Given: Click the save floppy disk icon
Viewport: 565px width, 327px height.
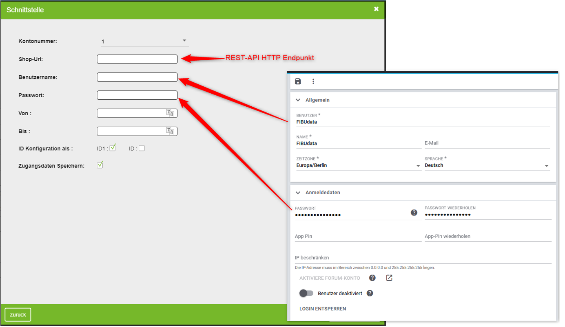Looking at the screenshot, I should click(x=298, y=81).
